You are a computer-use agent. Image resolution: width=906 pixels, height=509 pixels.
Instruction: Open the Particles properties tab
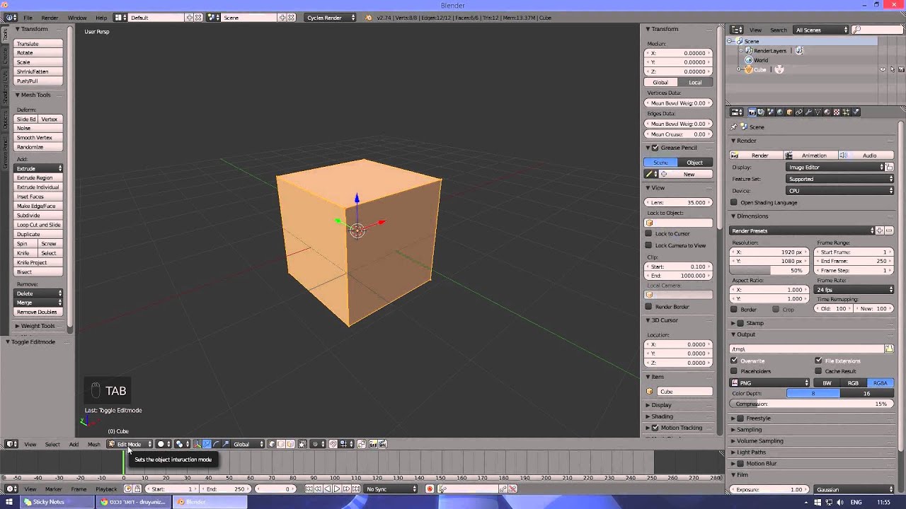pos(846,112)
